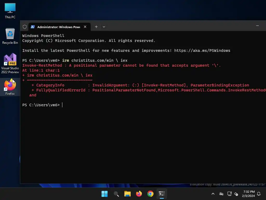Click the Terminal taskbar icon
This screenshot has width=266, height=200.
click(162, 194)
